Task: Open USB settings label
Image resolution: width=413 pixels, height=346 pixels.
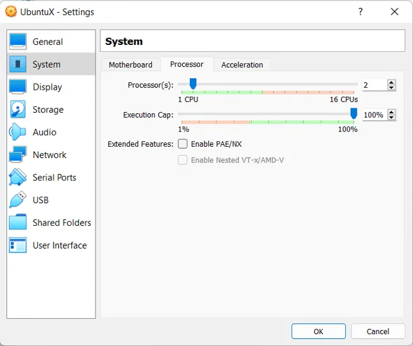Action: [x=40, y=200]
